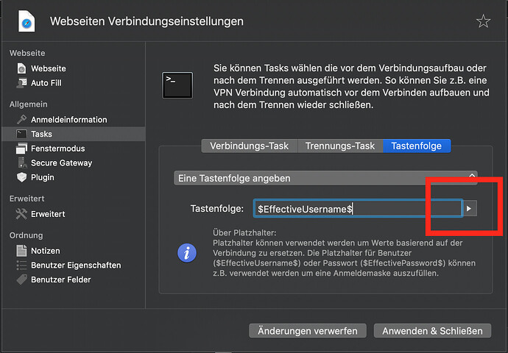This screenshot has width=508, height=353.
Task: Click the Plugin shield icon
Action: [x=21, y=177]
